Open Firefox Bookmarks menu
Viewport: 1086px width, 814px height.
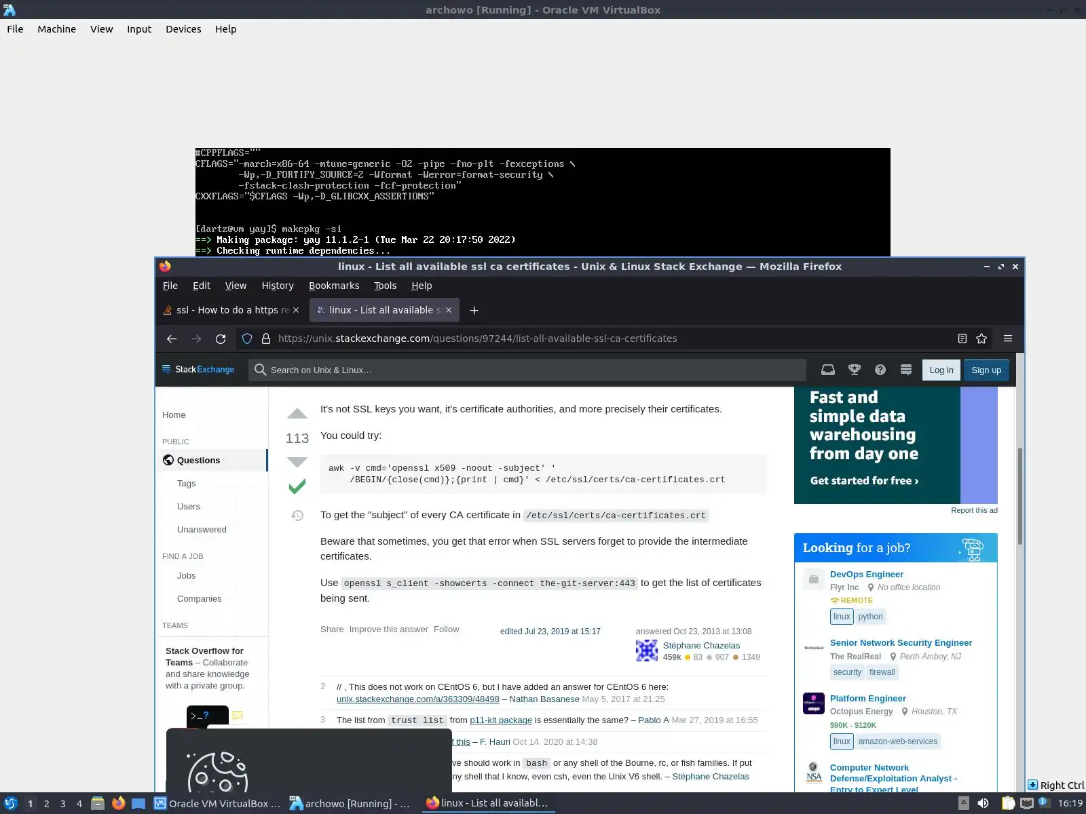pyautogui.click(x=334, y=286)
